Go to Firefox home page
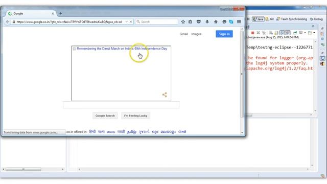 (216, 21)
